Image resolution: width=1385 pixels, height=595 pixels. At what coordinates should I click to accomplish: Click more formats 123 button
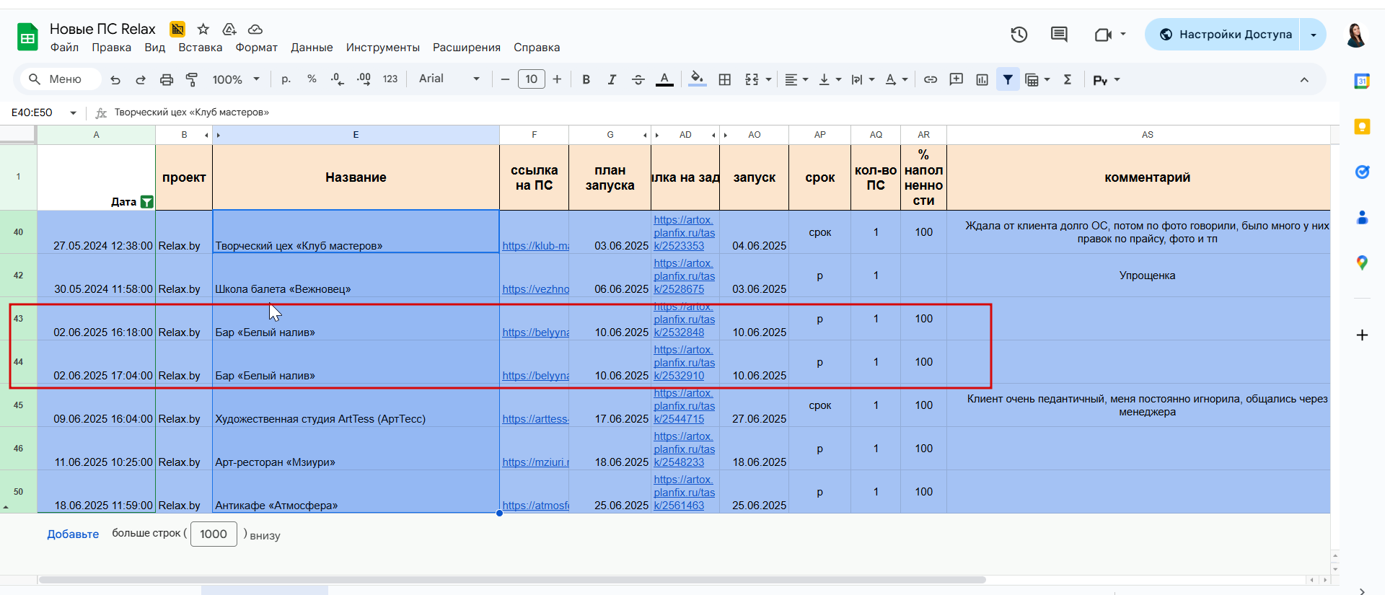pos(390,79)
